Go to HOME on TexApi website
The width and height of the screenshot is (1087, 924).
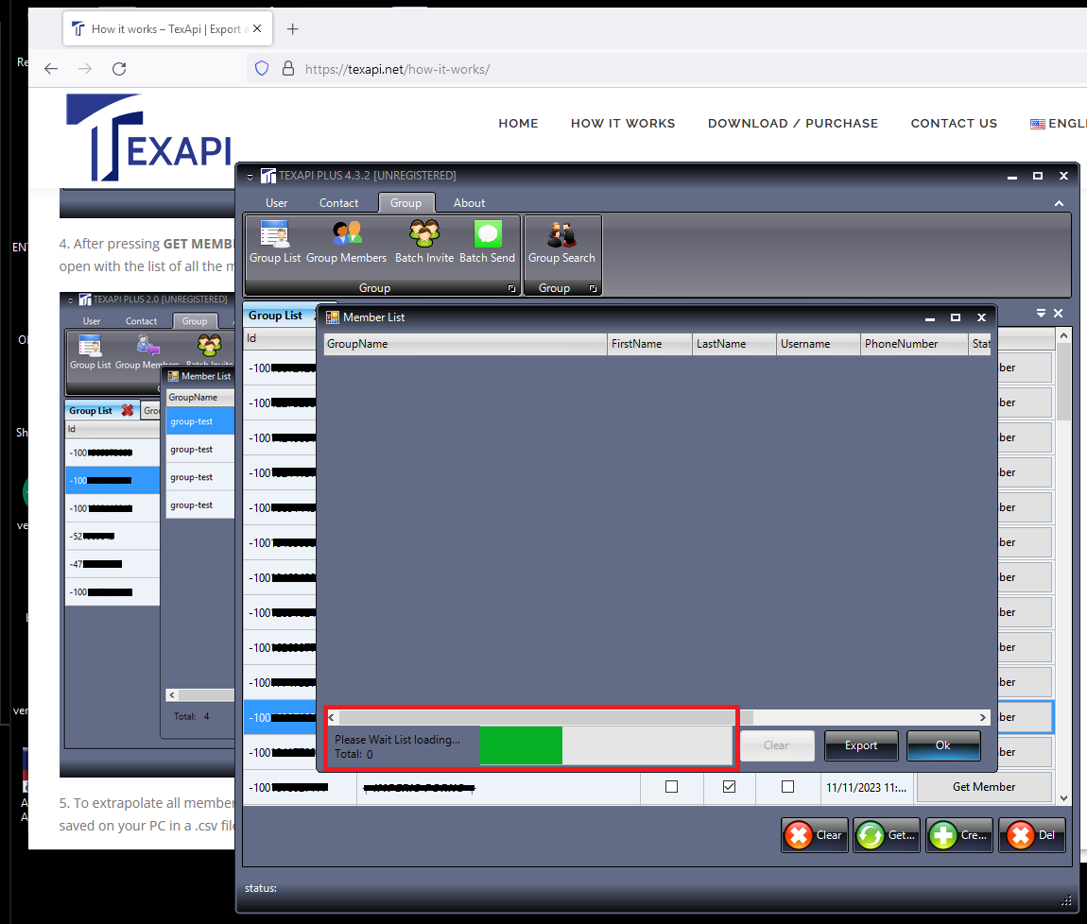click(518, 124)
